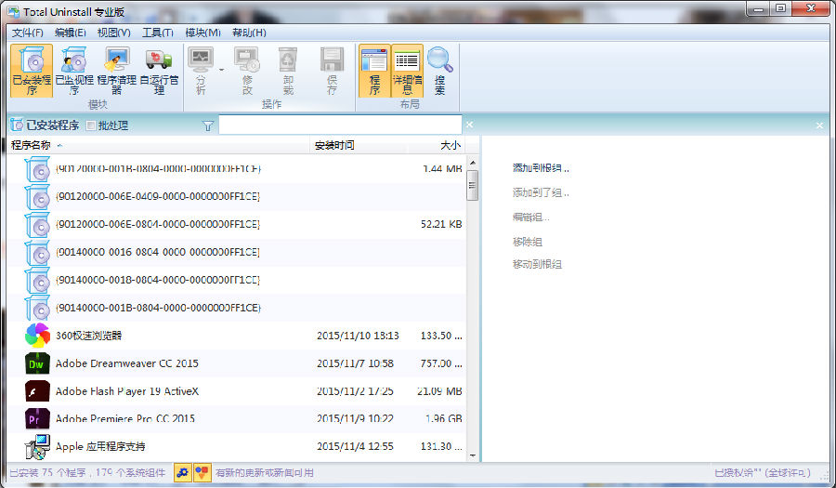Toggle the 详细信息 details pane button
The image size is (836, 488).
click(407, 71)
